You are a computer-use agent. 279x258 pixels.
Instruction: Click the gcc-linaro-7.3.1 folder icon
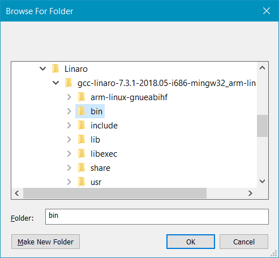[68, 83]
